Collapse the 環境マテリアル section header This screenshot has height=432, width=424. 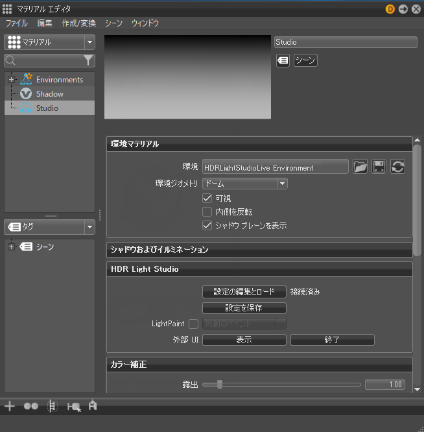(x=259, y=144)
